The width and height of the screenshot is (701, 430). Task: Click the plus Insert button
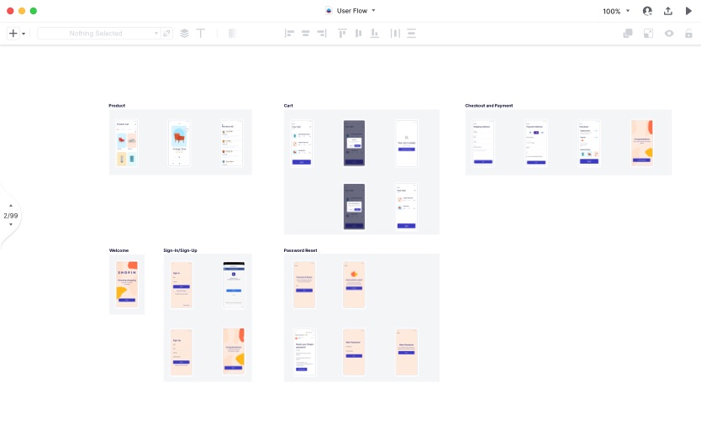13,34
